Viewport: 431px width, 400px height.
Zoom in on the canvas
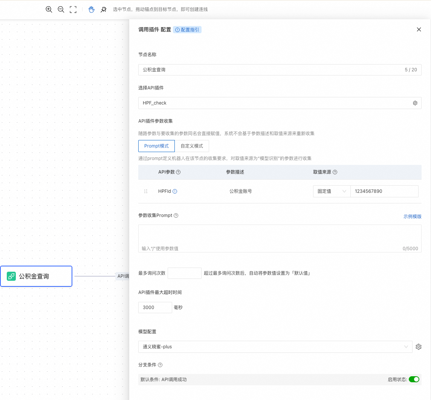click(x=49, y=9)
